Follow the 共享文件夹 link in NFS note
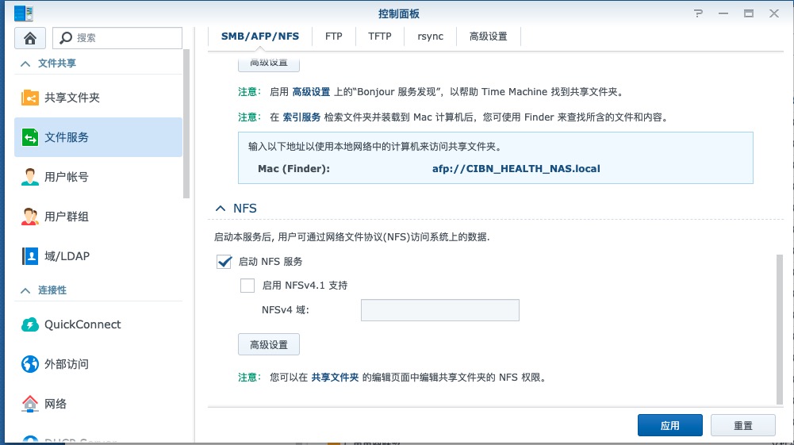The width and height of the screenshot is (794, 445). 335,378
